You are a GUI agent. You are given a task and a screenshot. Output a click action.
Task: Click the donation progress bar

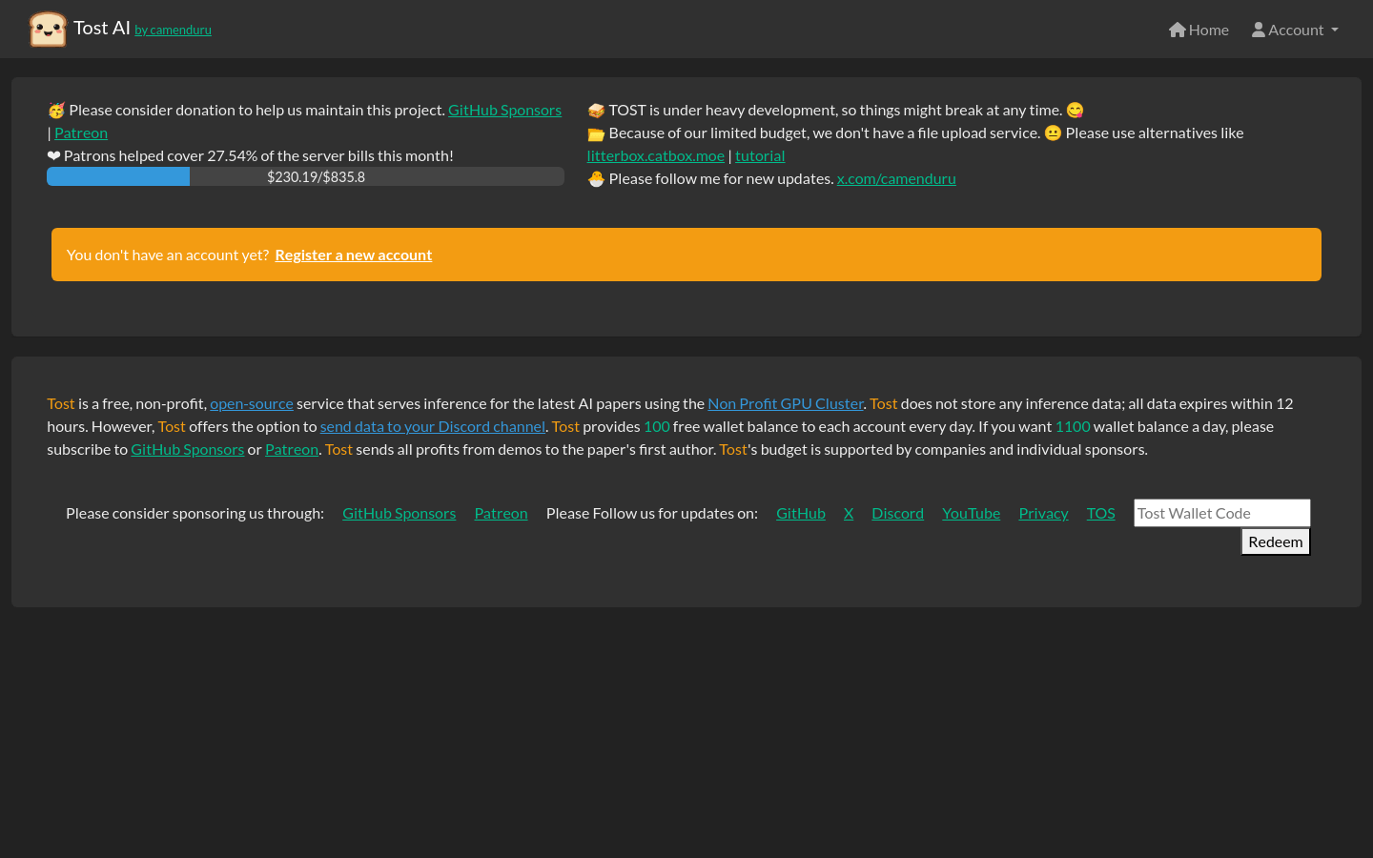(x=305, y=176)
